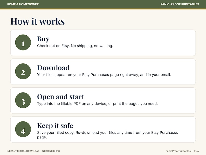Click 'HOME & HOMEOWNER' header label
The width and height of the screenshot is (206, 155).
tap(23, 4)
